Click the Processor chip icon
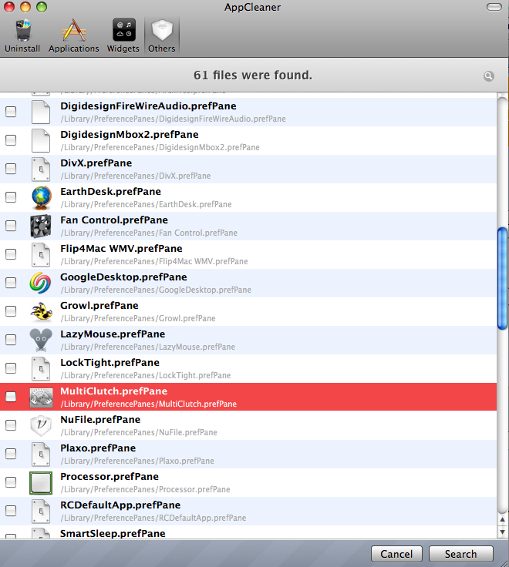509x567 pixels. 41,483
